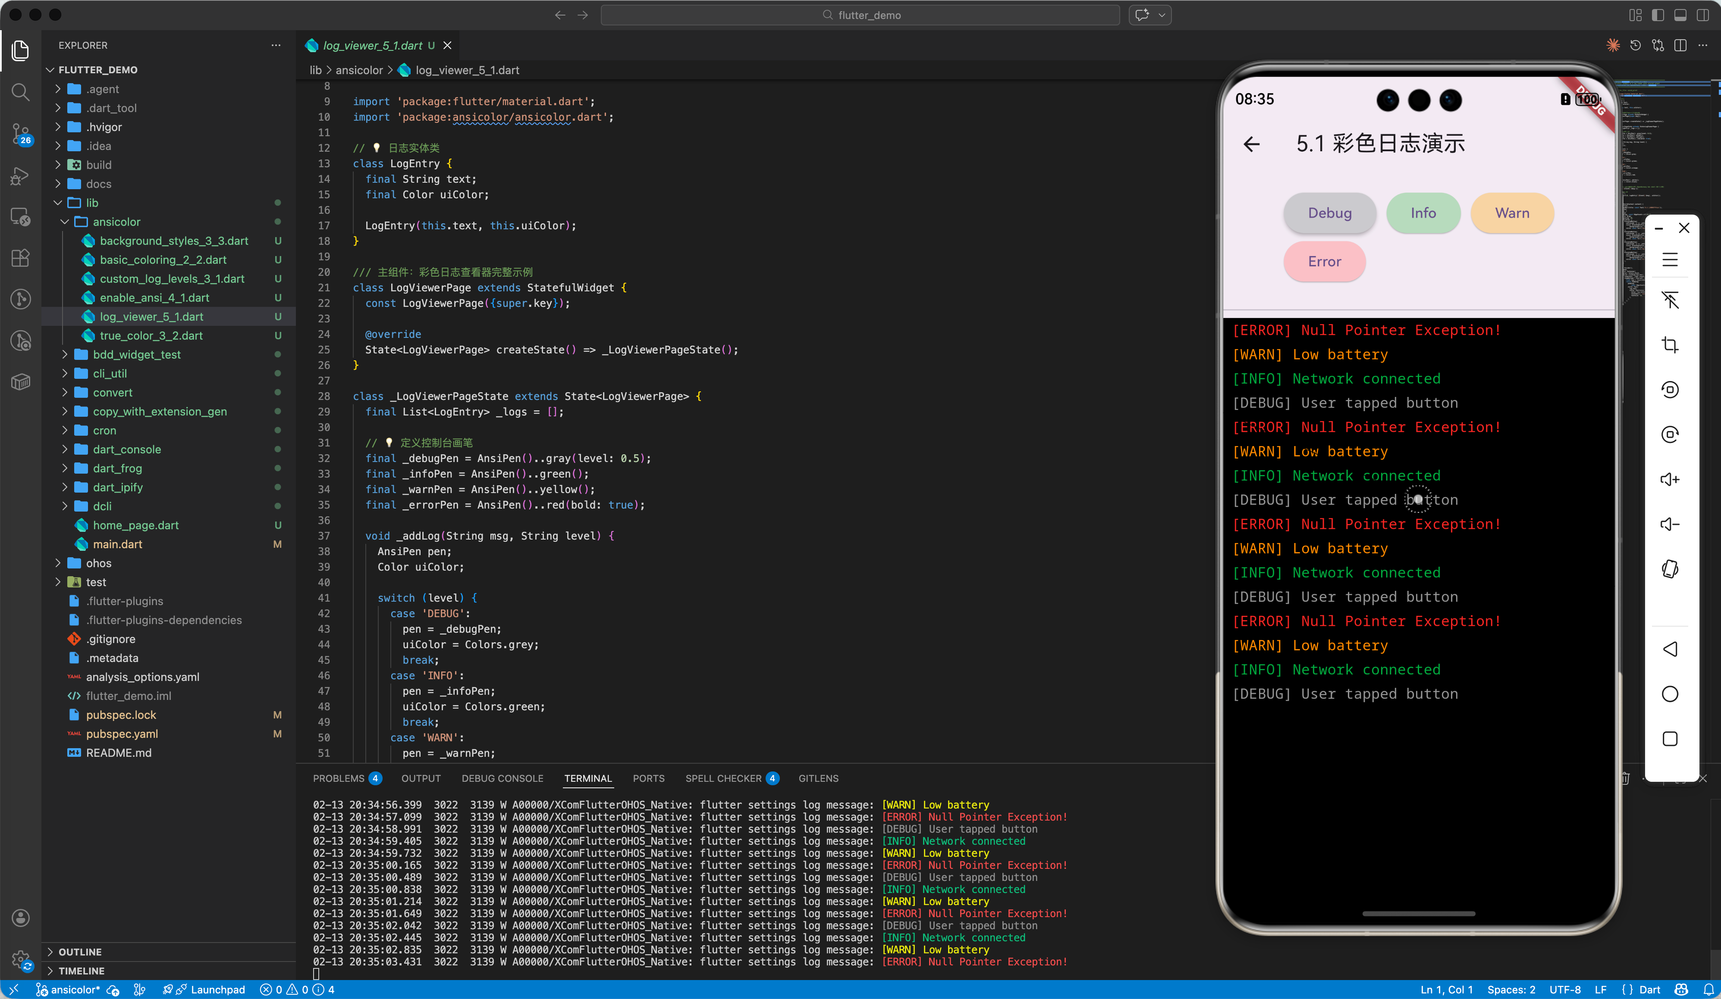Click the emulator volume up icon
The width and height of the screenshot is (1721, 999).
[x=1670, y=479]
